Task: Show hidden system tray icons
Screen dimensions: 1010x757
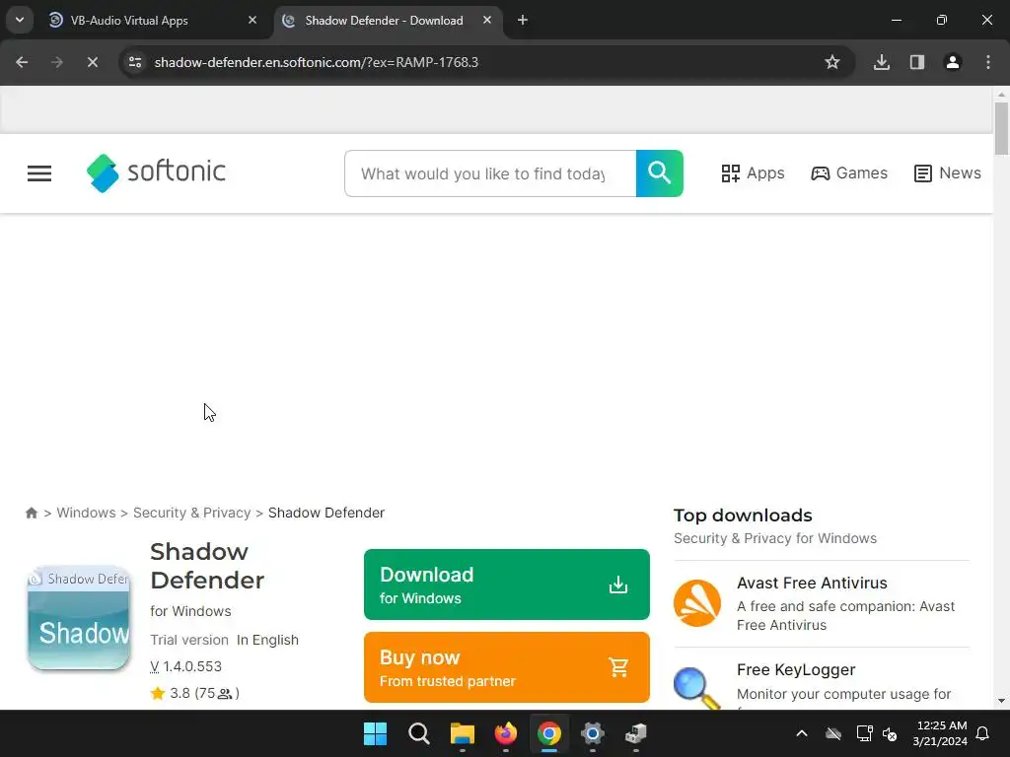Action: (x=801, y=733)
